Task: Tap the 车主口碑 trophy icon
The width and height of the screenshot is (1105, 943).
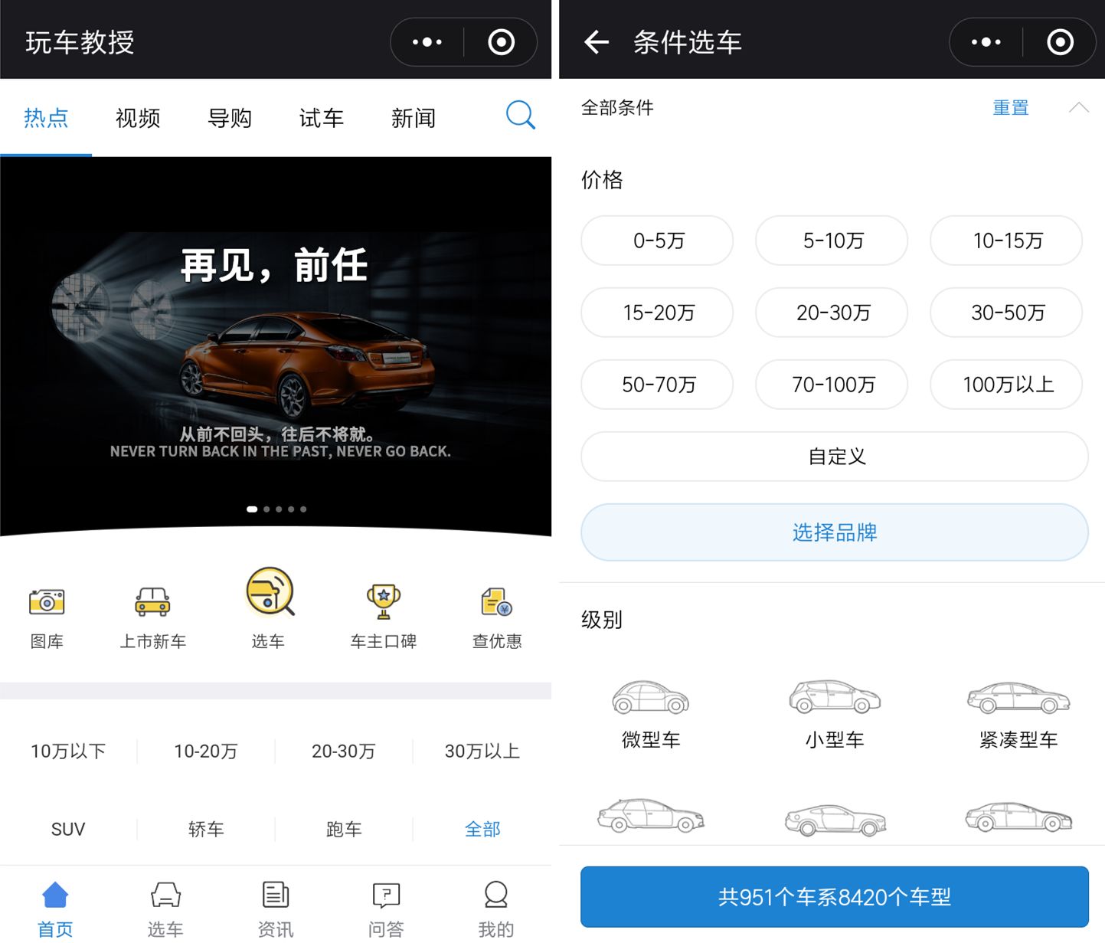Action: tap(383, 602)
